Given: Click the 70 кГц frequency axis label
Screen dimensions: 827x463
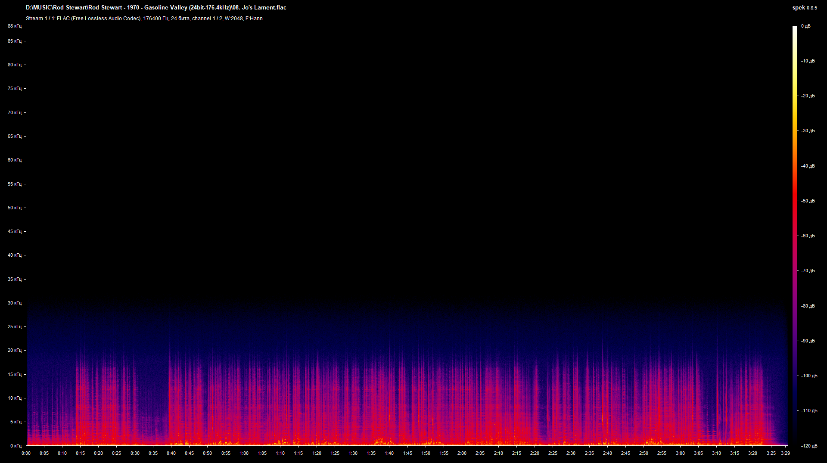Looking at the screenshot, I should coord(14,112).
